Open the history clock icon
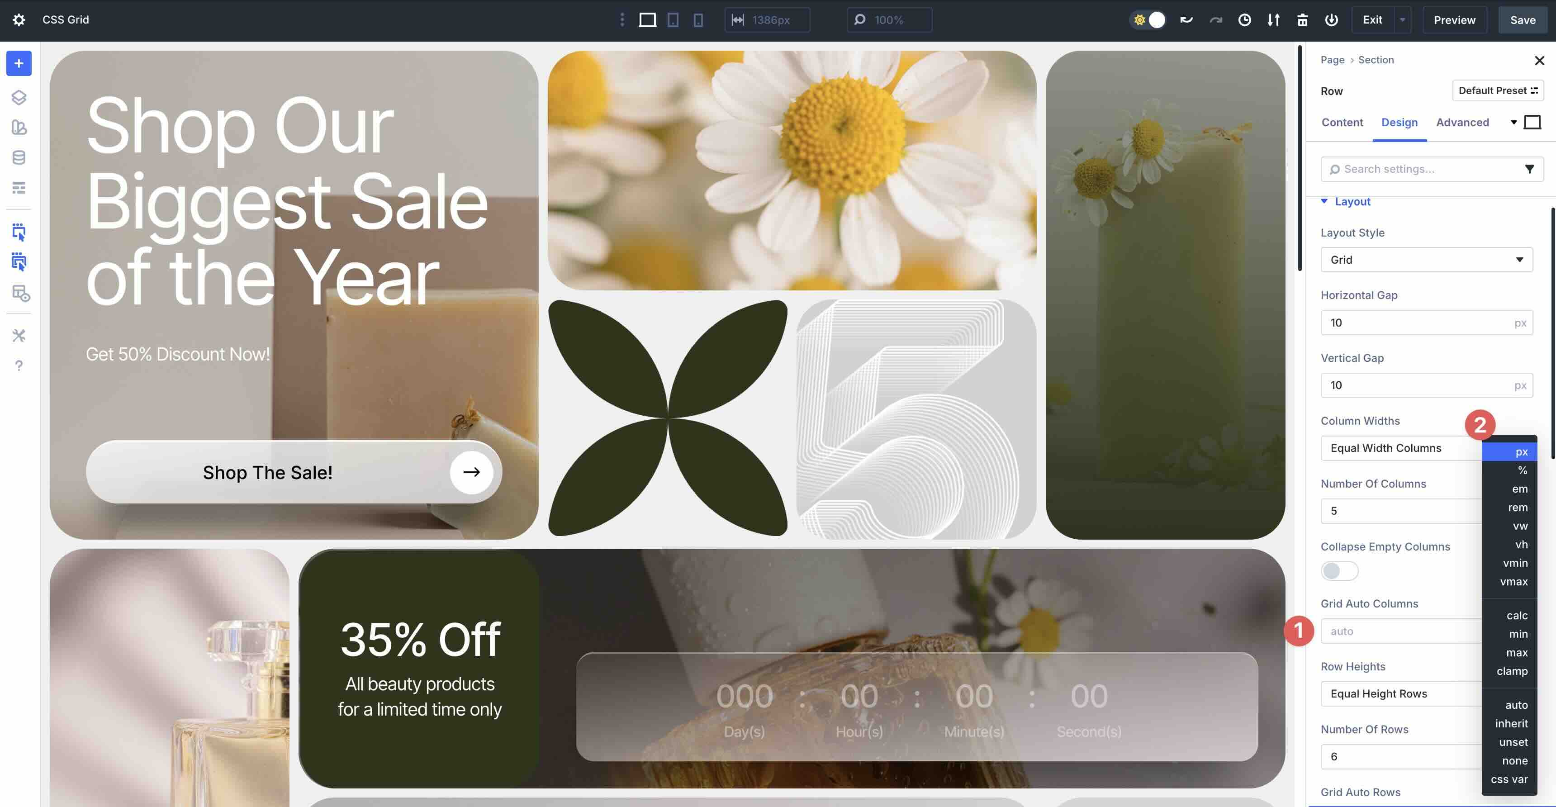The image size is (1556, 807). (1244, 20)
